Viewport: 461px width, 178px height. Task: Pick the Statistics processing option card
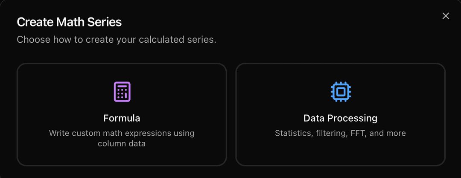(x=341, y=114)
